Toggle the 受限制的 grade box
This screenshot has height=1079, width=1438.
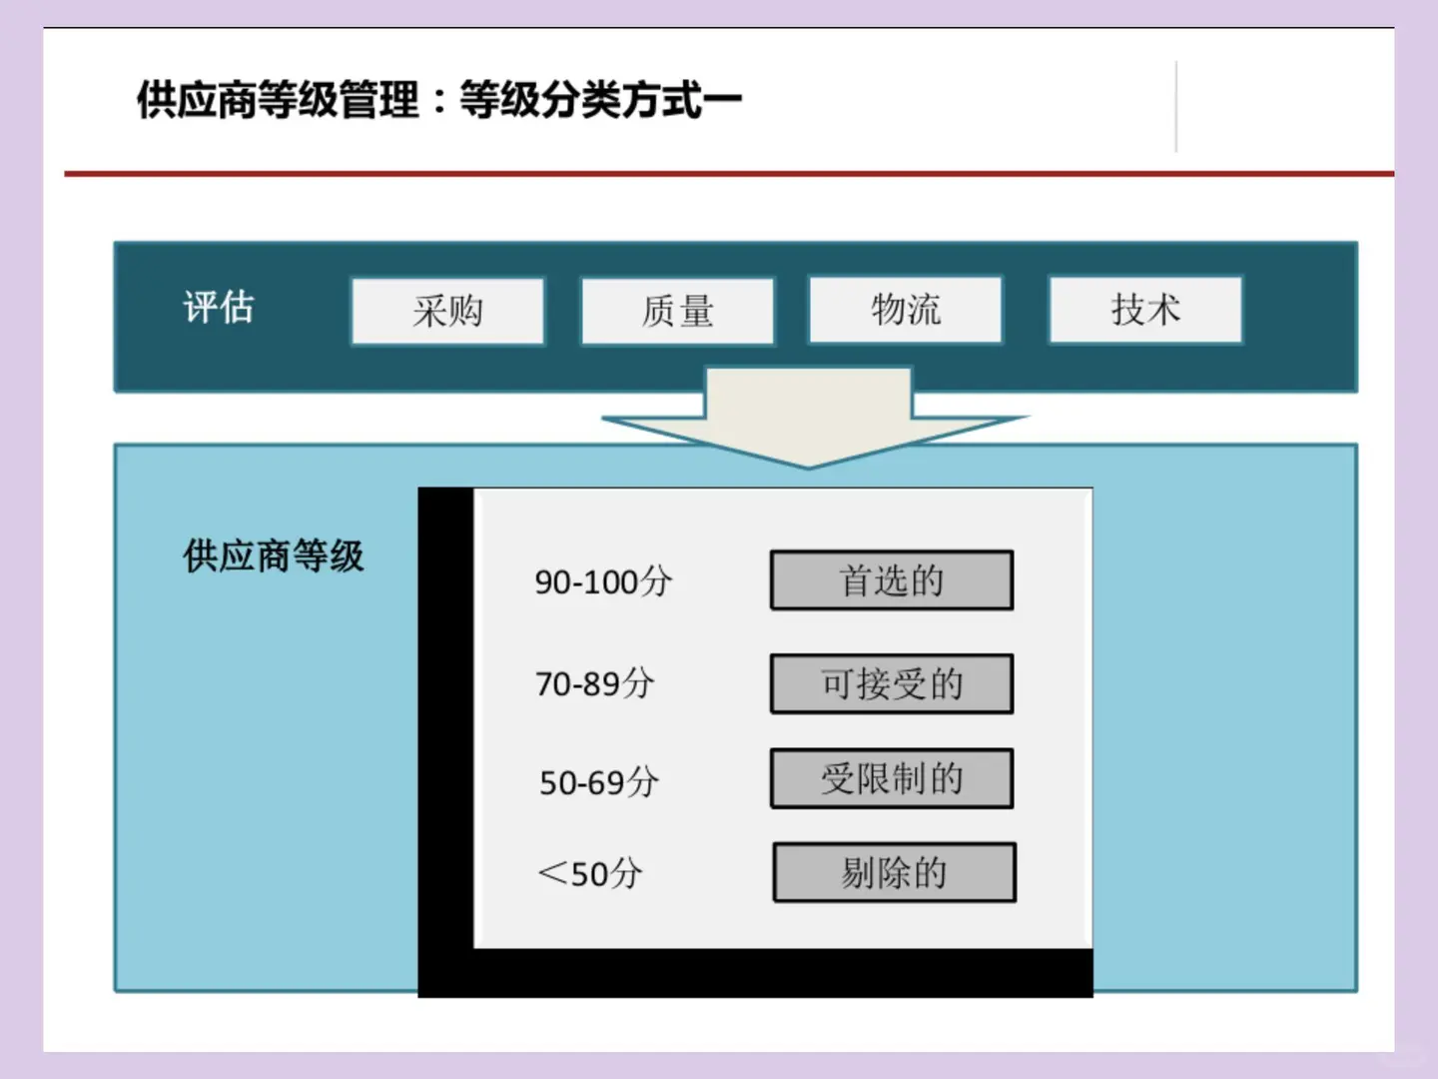point(891,777)
